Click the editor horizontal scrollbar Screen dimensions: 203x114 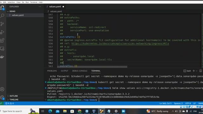pos(92,67)
